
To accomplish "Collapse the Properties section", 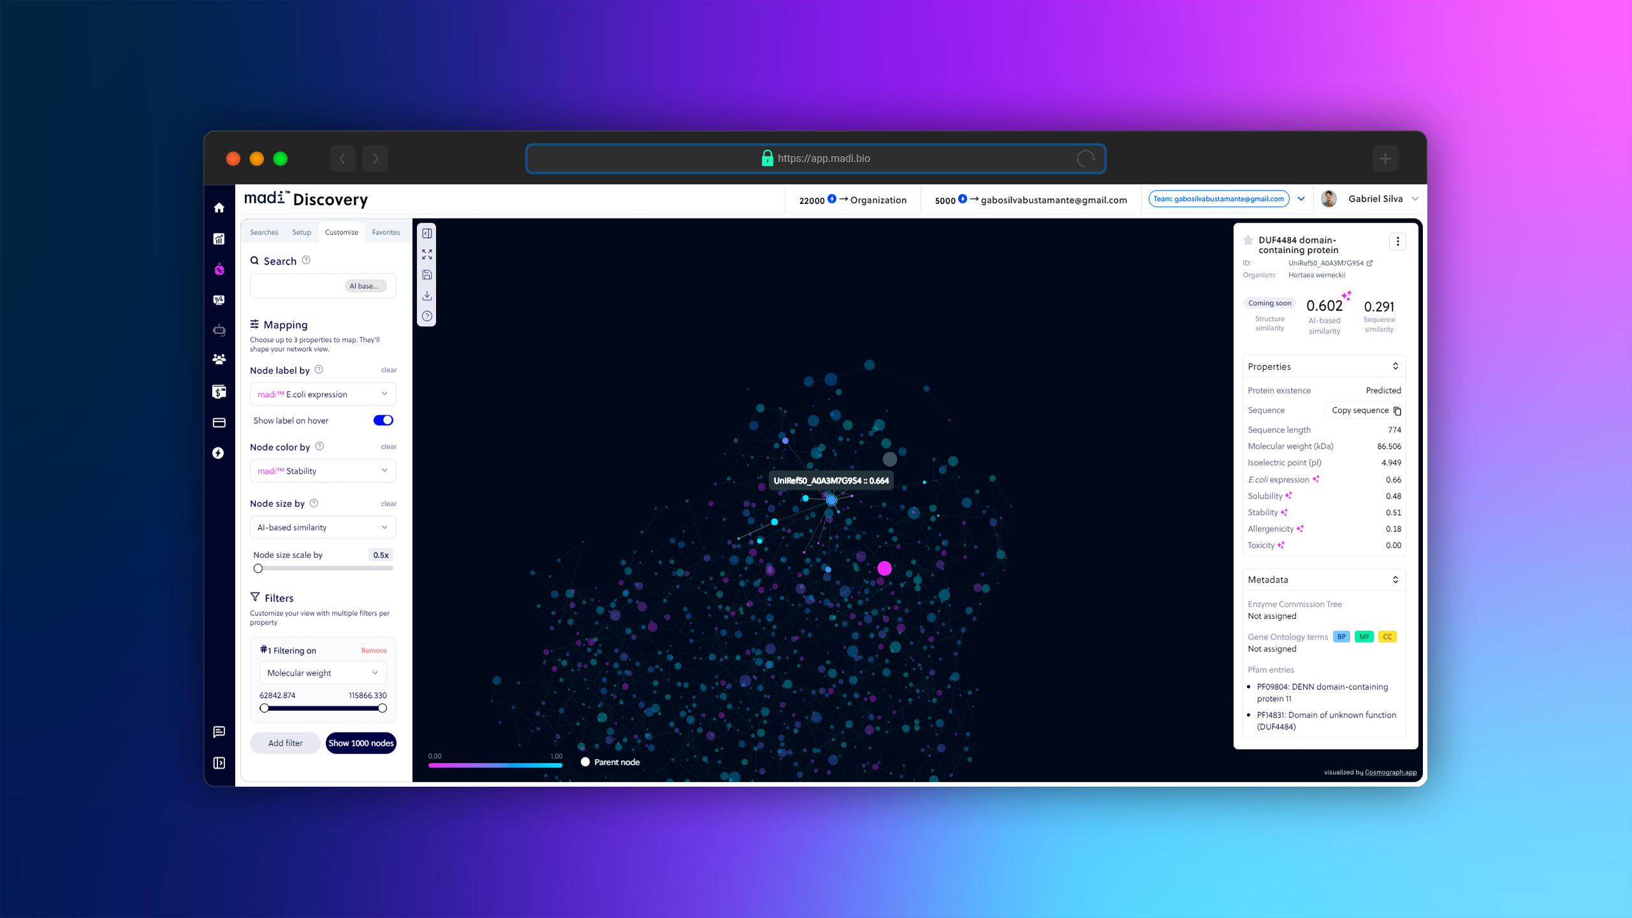I will click(1395, 366).
